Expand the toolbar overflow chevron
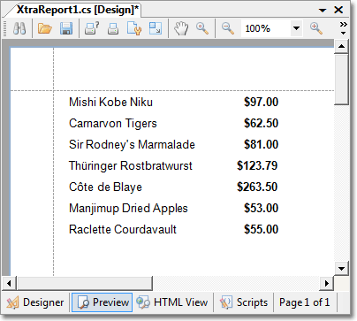The image size is (357, 321). (343, 28)
